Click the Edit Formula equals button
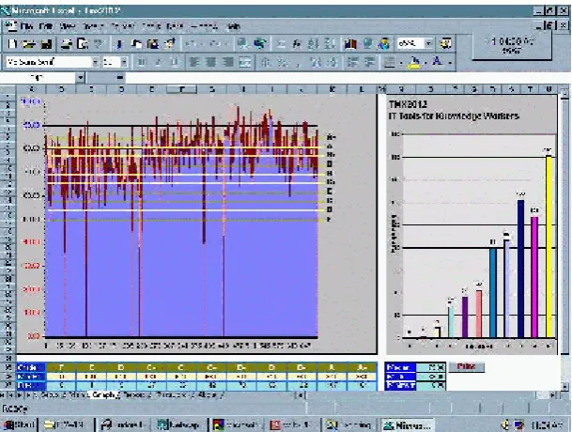This screenshot has width=572, height=432. coord(120,78)
